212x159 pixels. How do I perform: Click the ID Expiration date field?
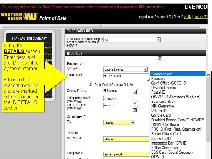[x=117, y=99]
